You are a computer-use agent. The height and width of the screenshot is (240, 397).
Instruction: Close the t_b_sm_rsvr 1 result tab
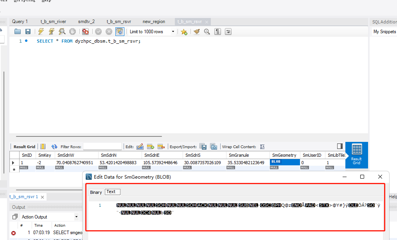click(42, 197)
